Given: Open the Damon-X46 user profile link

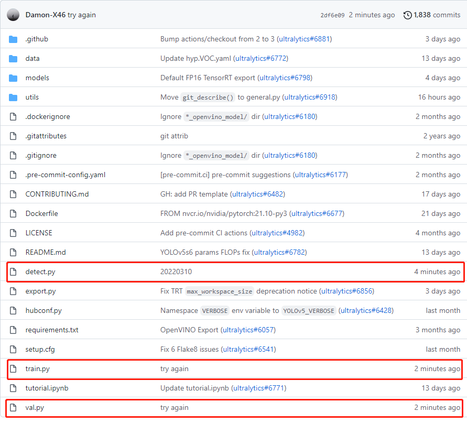Looking at the screenshot, I should click(x=45, y=15).
